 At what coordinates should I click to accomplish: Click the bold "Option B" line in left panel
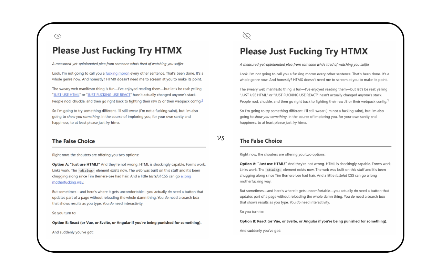click(x=127, y=223)
